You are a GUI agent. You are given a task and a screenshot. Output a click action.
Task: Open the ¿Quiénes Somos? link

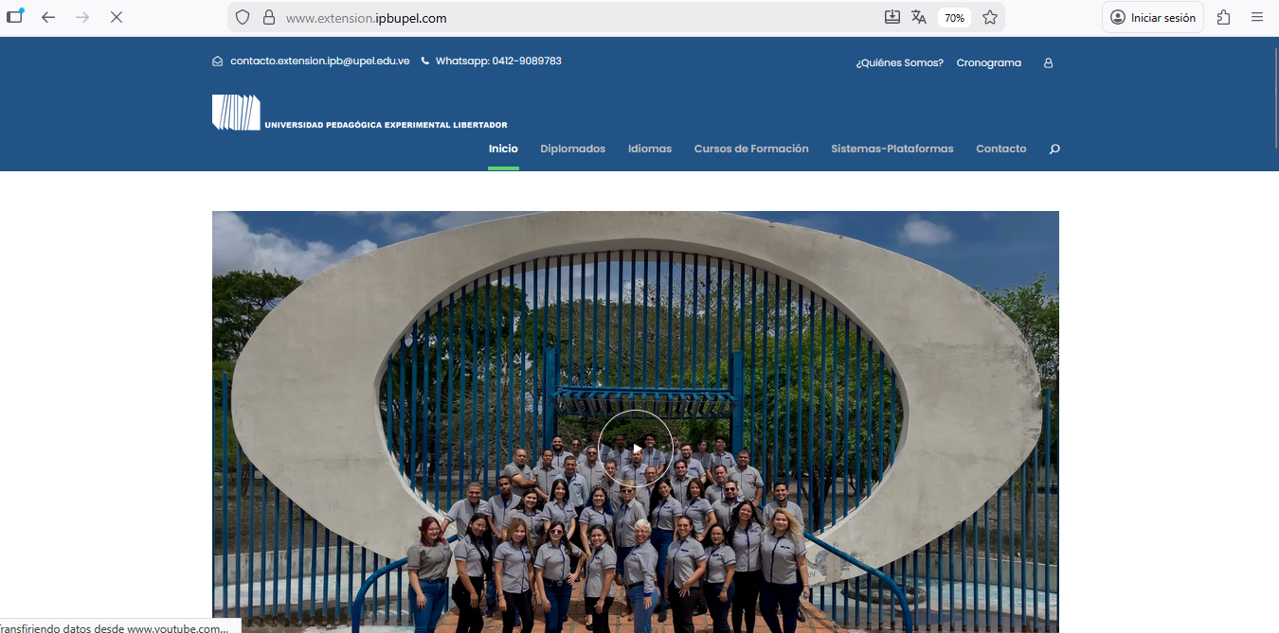tap(899, 62)
